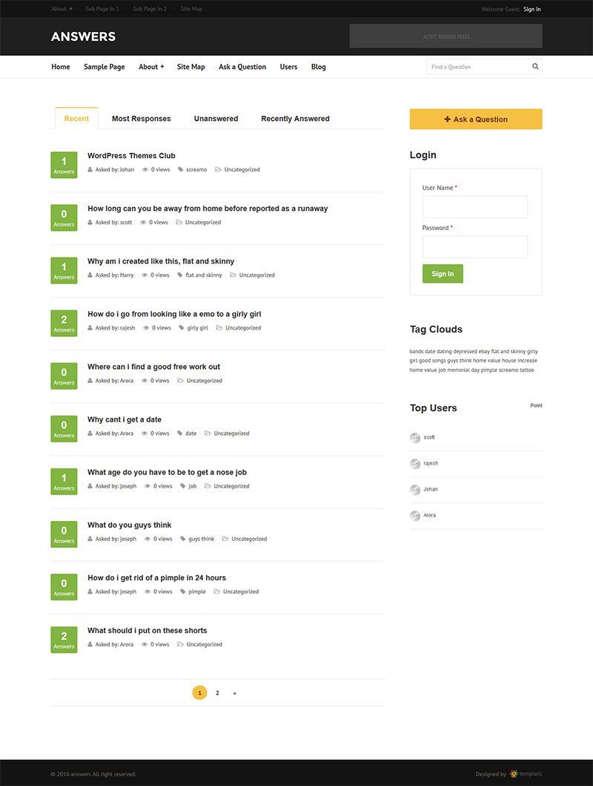The width and height of the screenshot is (593, 786).
Task: Click into the Password field
Action: coord(474,247)
